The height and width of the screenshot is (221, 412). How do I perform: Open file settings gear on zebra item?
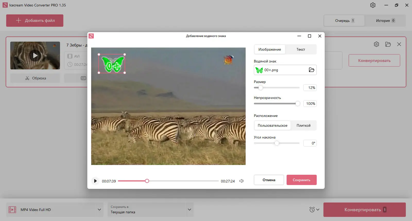(x=376, y=44)
